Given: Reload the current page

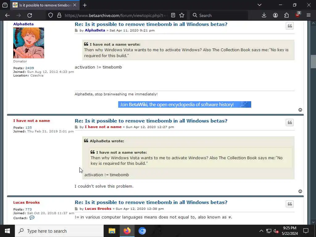Looking at the screenshot, I should click(x=30, y=15).
